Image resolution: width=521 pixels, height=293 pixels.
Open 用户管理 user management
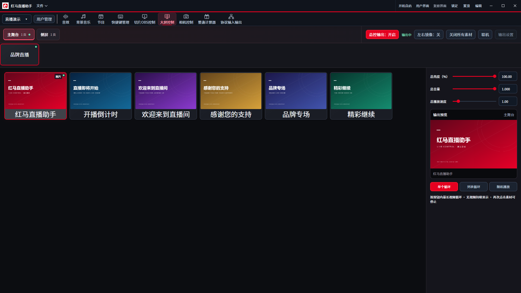pyautogui.click(x=44, y=19)
